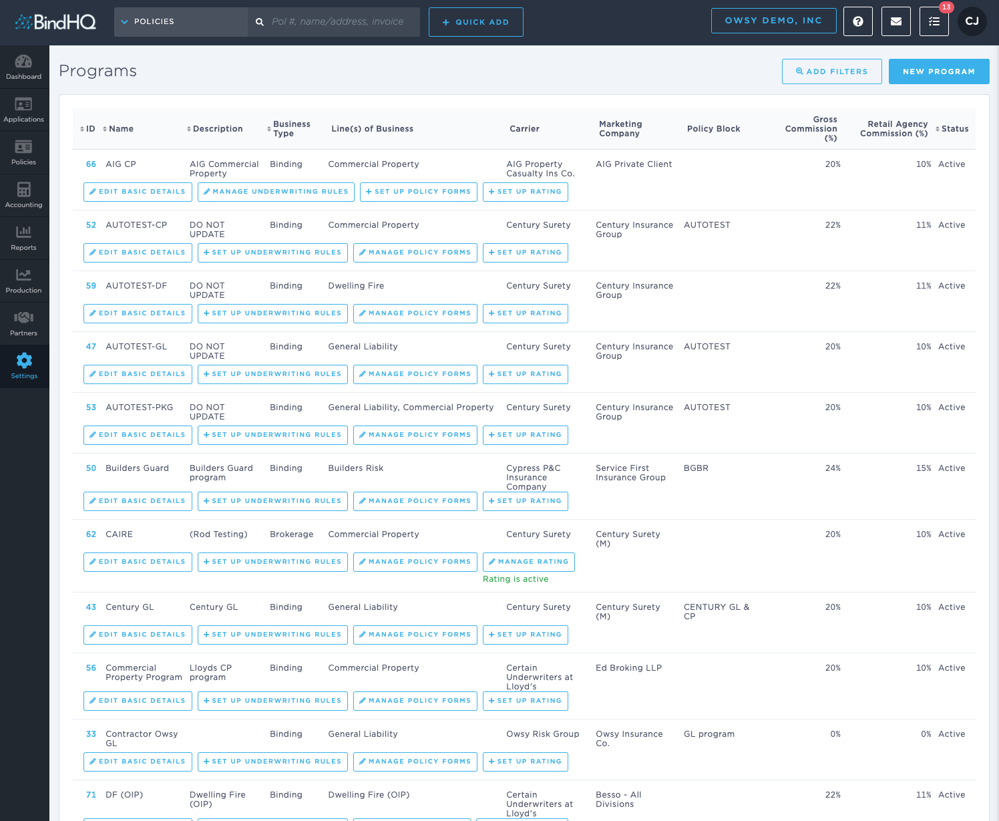Set up policy forms for AIG CP
The height and width of the screenshot is (821, 999).
(x=419, y=192)
